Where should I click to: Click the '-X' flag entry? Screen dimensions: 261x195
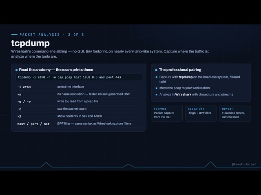pos(19,117)
